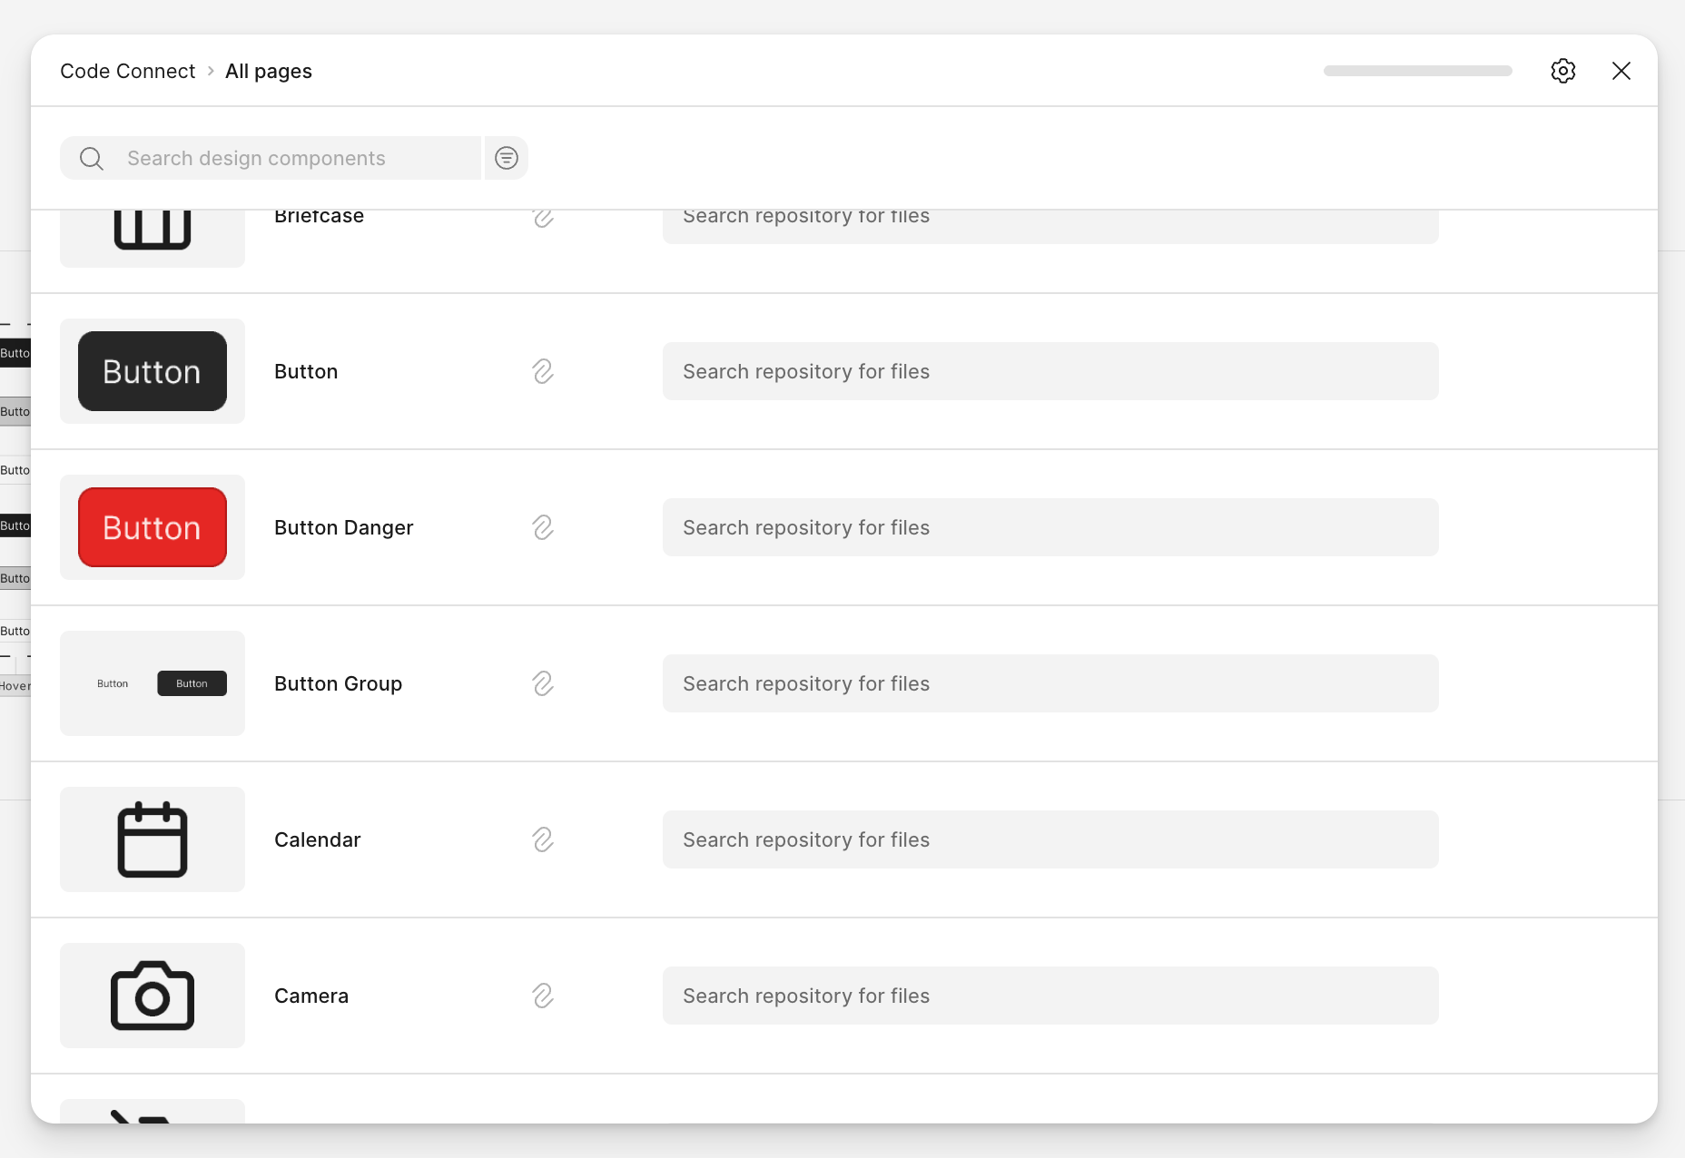Select the red Button Danger preview
Viewport: 1685px width, 1158px height.
pos(152,527)
